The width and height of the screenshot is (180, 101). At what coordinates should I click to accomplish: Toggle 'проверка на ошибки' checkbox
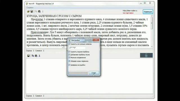coord(69,65)
